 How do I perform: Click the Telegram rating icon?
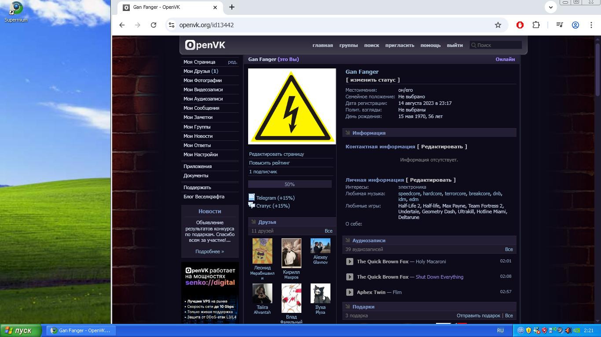(x=252, y=197)
